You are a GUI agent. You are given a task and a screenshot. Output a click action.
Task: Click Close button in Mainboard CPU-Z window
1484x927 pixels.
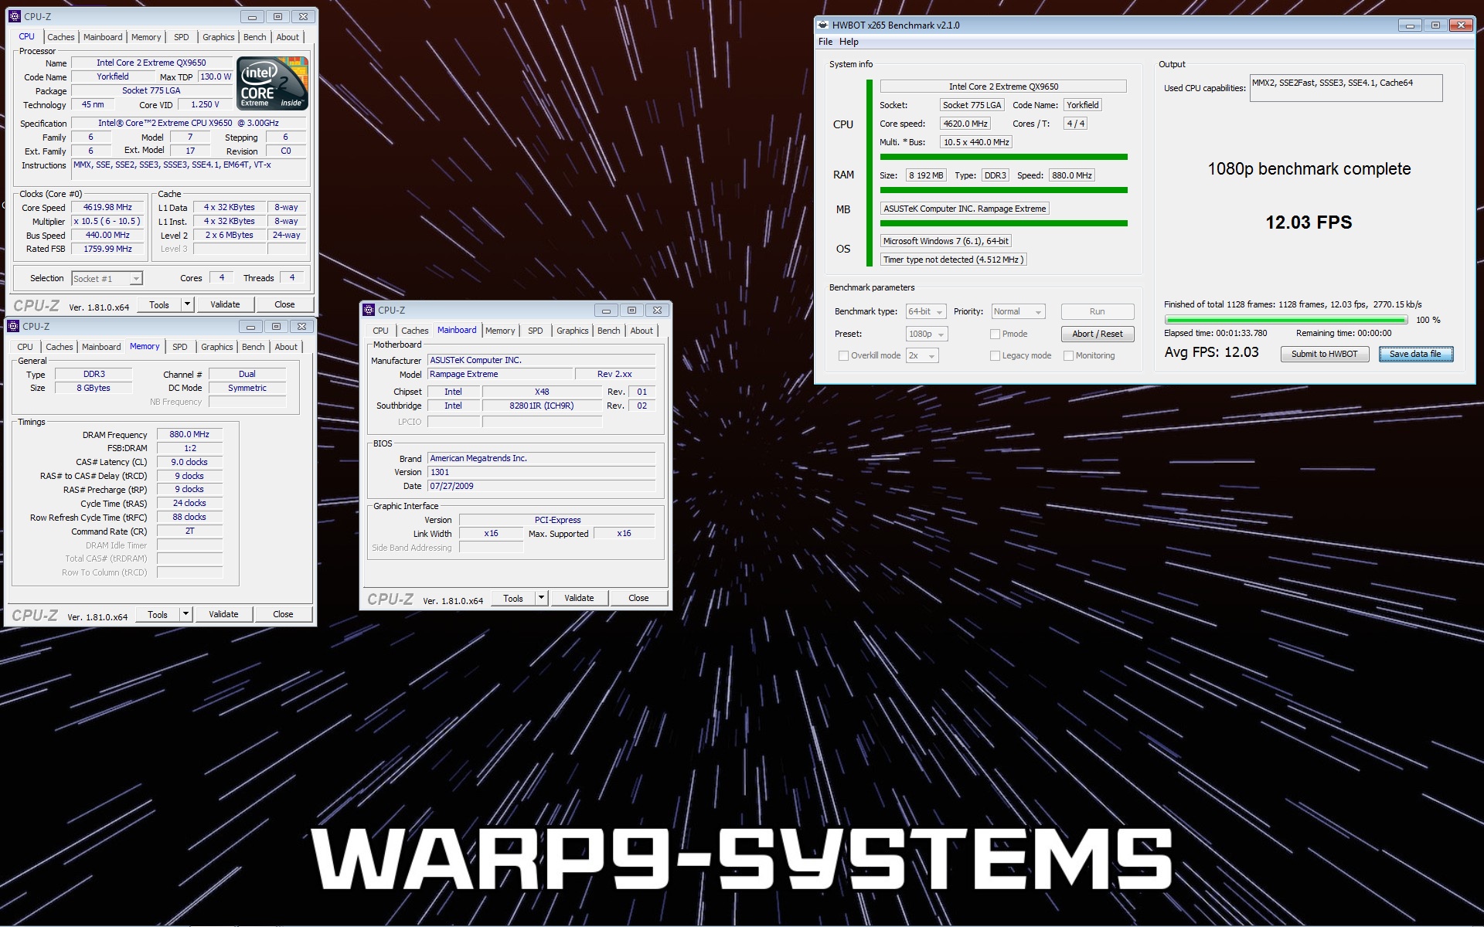tap(638, 598)
